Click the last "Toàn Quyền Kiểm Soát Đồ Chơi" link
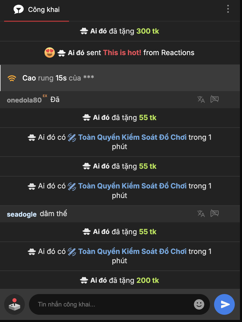Viewport: 242px width, 322px height. 132,251
